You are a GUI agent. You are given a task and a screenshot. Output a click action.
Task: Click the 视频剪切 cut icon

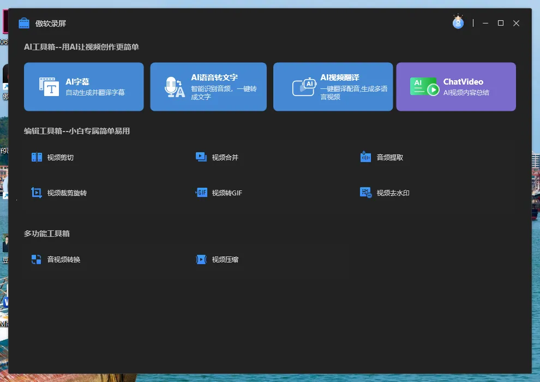point(37,157)
